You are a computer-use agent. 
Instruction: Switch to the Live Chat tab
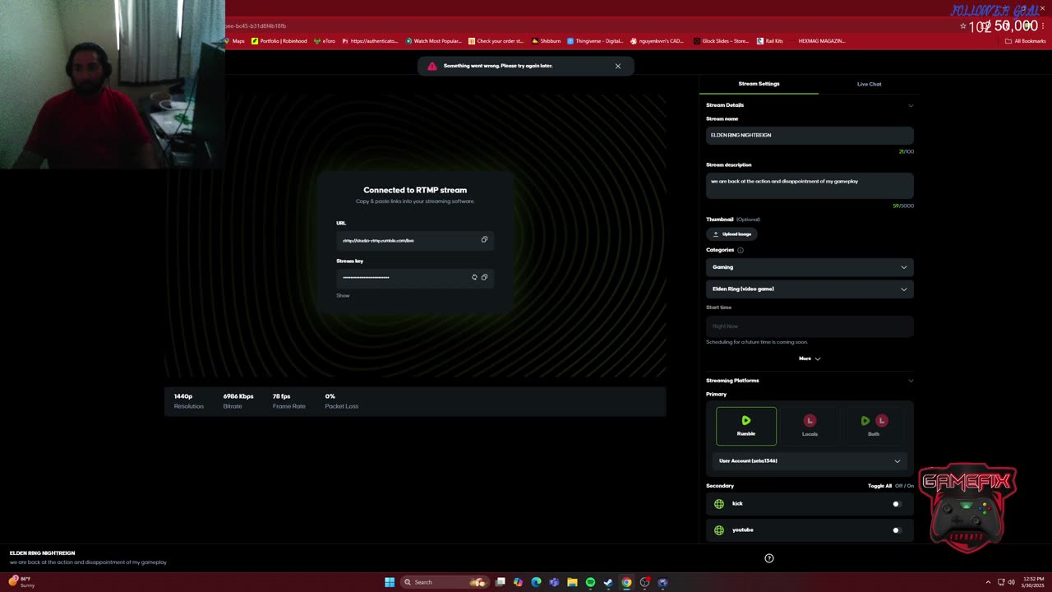869,84
